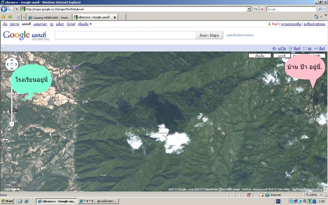This screenshot has height=205, width=328.
Task: Click the Stop loading red X icon
Action: point(262,9)
